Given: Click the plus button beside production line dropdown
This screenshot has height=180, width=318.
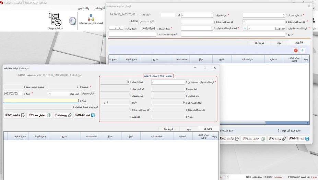Looking at the screenshot, I should click(245, 28).
